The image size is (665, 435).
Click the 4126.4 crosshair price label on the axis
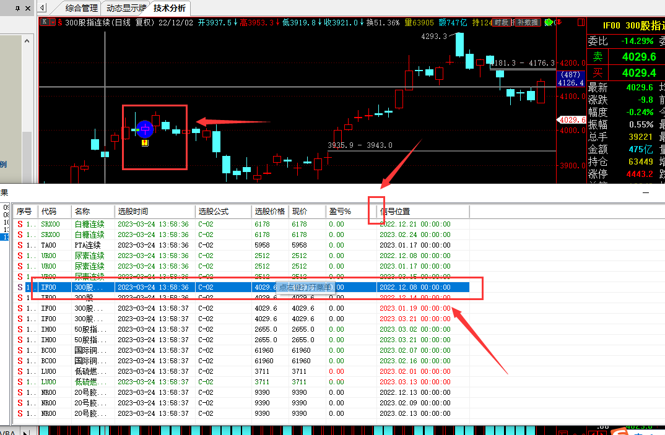click(570, 83)
